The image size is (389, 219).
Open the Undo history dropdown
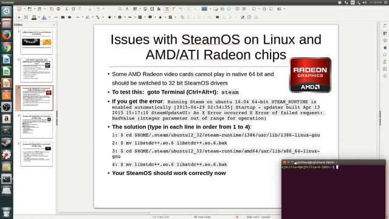pos(103,9)
